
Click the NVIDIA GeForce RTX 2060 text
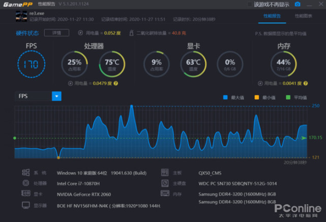coord(84,195)
